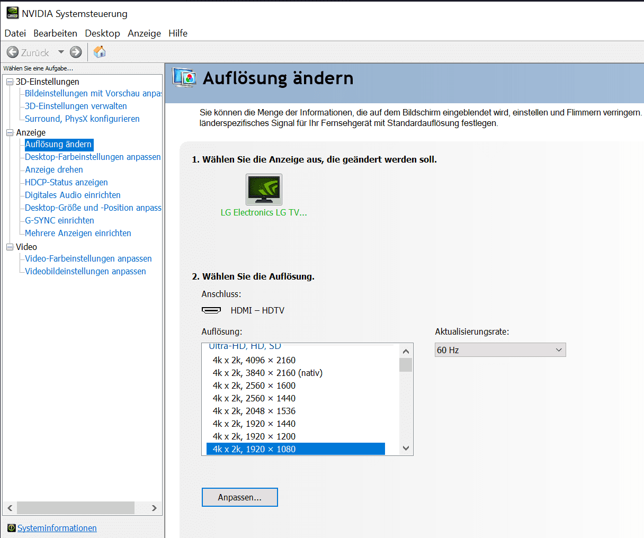Open Digitales Audio einrichten
The width and height of the screenshot is (644, 538).
(73, 195)
